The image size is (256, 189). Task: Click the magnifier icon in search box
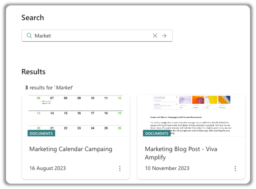coord(29,35)
